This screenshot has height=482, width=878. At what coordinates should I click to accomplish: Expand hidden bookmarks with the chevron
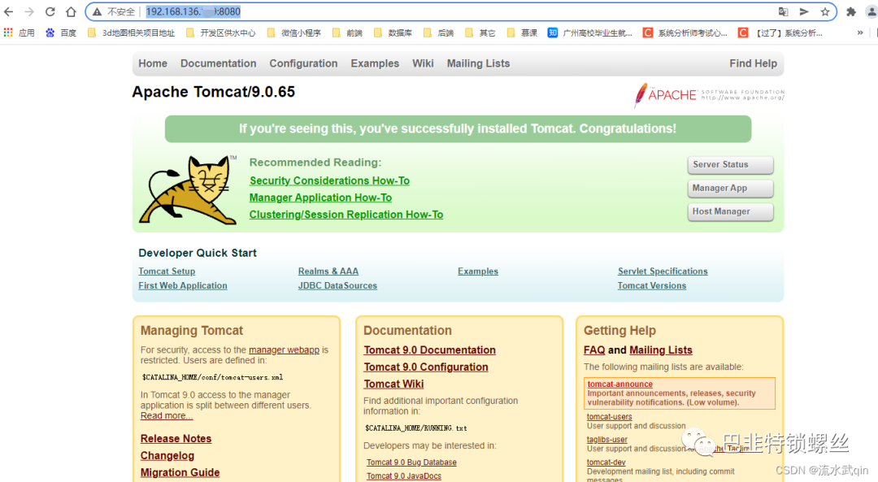point(860,33)
